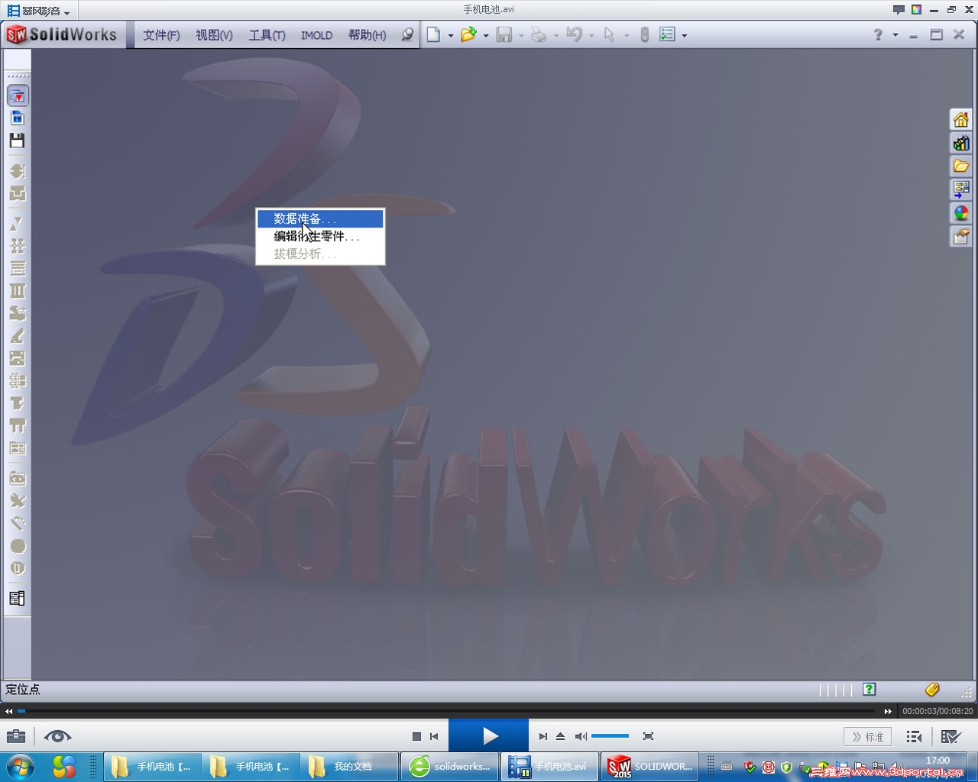Expand the Help dropdown arrow in SolidWorks
Image resolution: width=978 pixels, height=782 pixels.
(x=895, y=36)
